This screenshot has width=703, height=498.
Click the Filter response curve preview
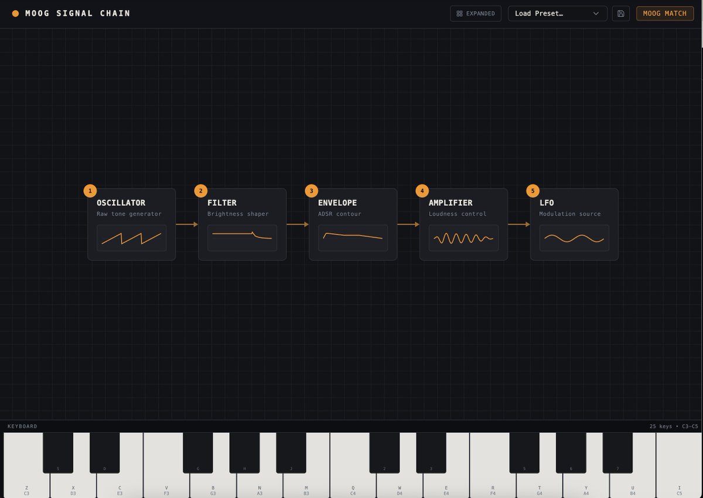[x=243, y=238]
